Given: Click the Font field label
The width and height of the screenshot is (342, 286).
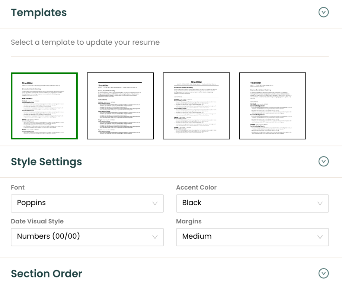Looking at the screenshot, I should click(17, 187).
